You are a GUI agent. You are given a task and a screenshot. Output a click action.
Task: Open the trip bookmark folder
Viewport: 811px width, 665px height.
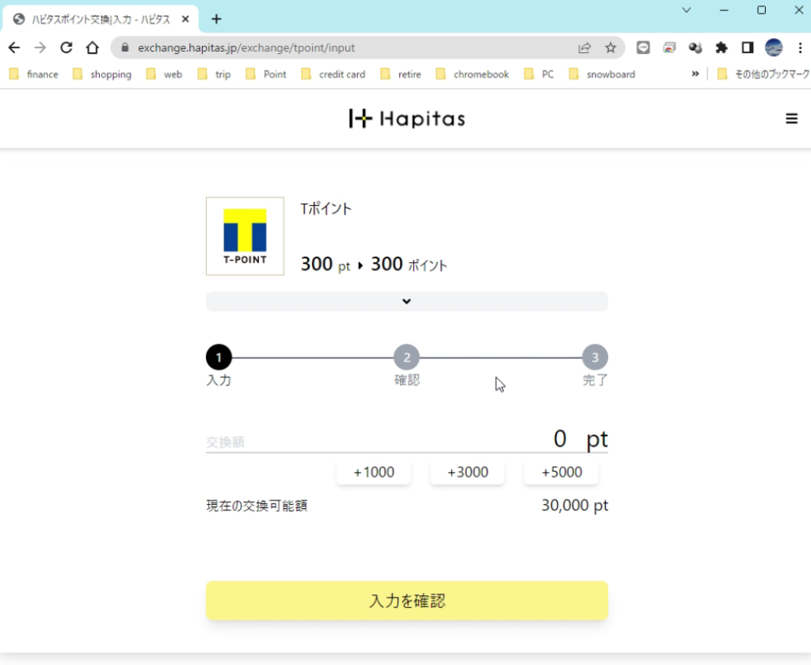[215, 74]
